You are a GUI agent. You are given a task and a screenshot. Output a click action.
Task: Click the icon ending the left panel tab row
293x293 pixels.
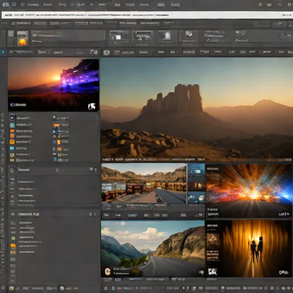point(93,52)
